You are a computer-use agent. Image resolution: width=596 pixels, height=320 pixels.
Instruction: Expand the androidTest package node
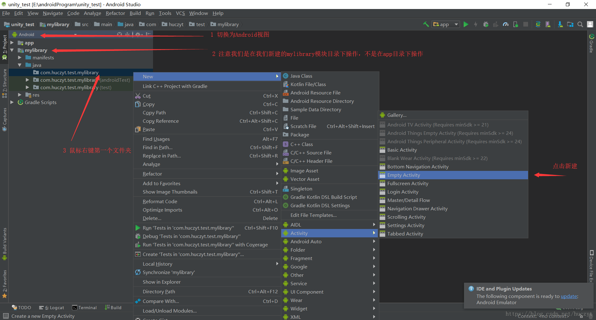[x=27, y=80]
